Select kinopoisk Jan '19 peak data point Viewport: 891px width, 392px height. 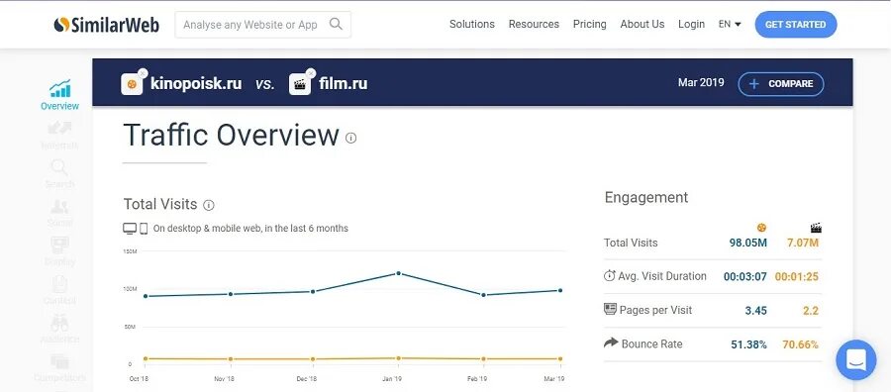coord(398,273)
